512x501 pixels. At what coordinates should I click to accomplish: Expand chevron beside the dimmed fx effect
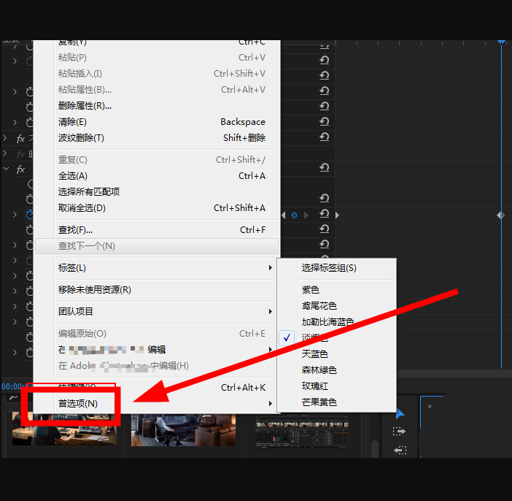[x=5, y=153]
